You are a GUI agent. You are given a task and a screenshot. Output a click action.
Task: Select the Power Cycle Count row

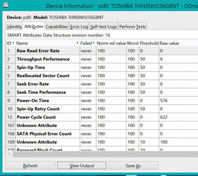pyautogui.click(x=102, y=117)
